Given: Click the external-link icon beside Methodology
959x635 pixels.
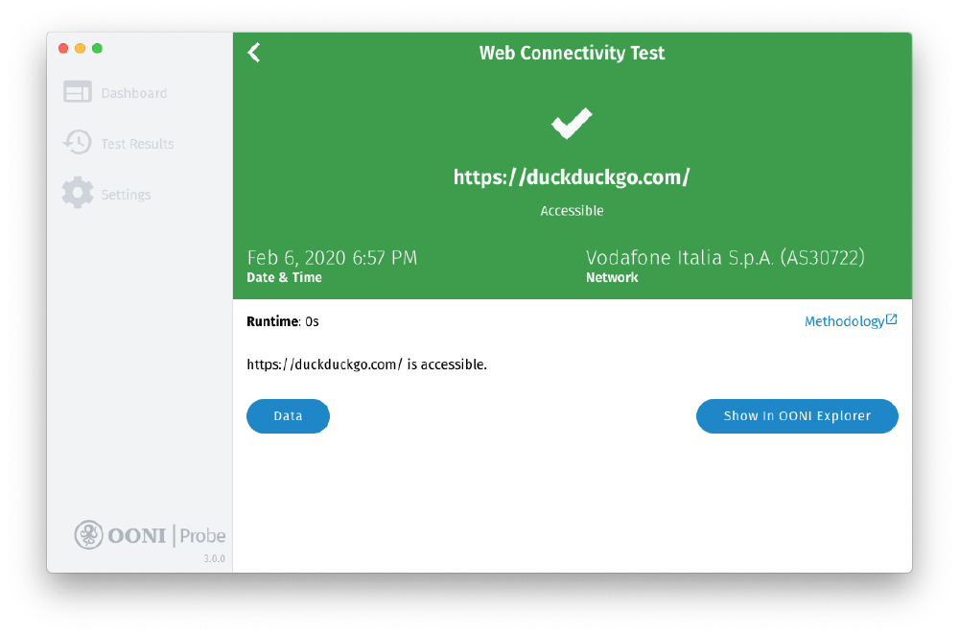Looking at the screenshot, I should (891, 319).
